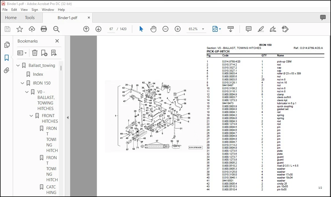Select the arrow Selection tool

(141, 29)
